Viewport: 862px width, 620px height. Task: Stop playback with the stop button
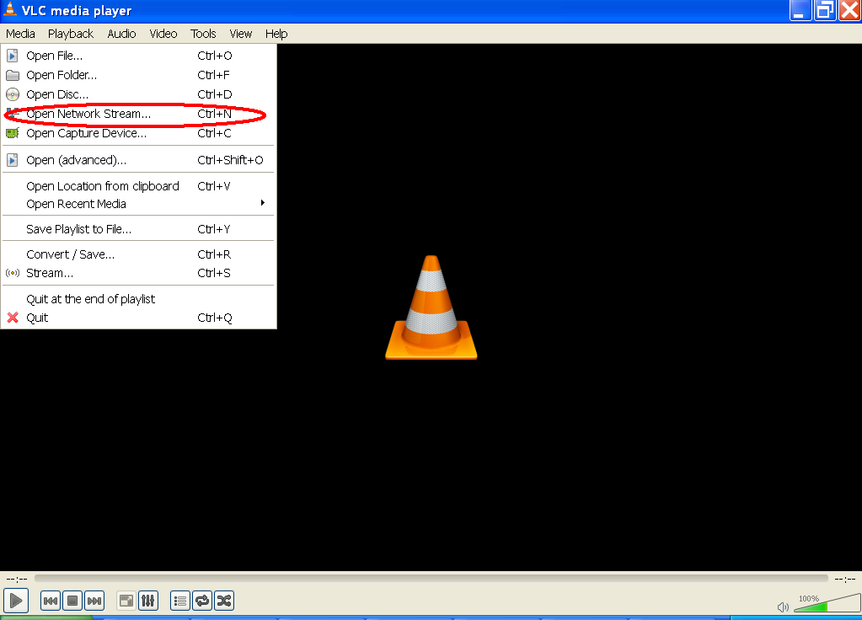[72, 601]
